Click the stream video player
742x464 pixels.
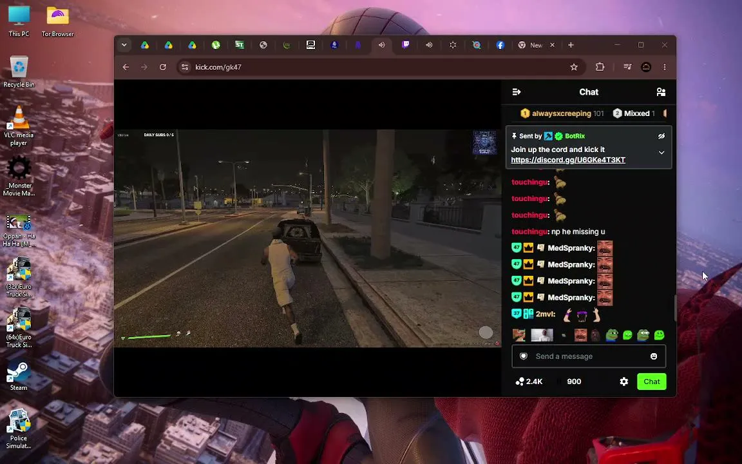click(307, 238)
